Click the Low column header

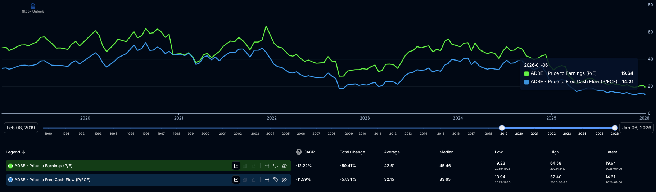coord(498,152)
